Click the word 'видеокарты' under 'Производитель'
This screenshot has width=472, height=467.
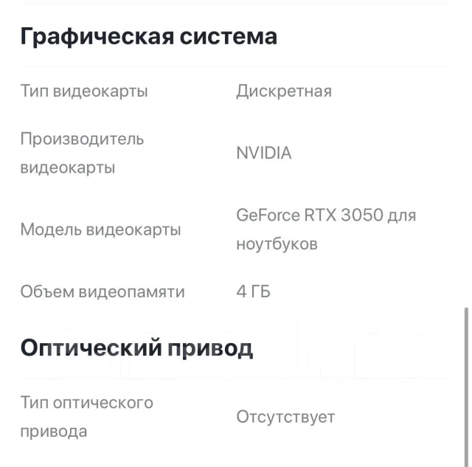[x=68, y=167]
